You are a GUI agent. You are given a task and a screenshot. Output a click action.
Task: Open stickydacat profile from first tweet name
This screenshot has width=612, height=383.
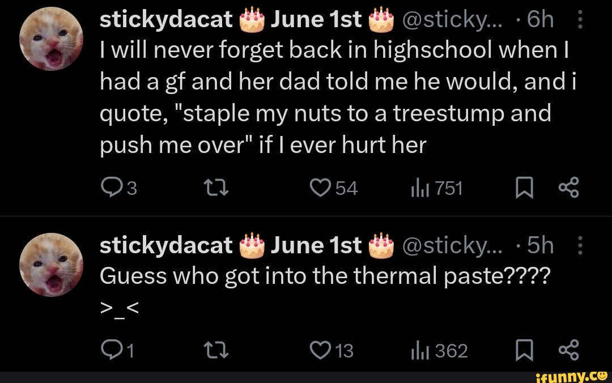[165, 20]
